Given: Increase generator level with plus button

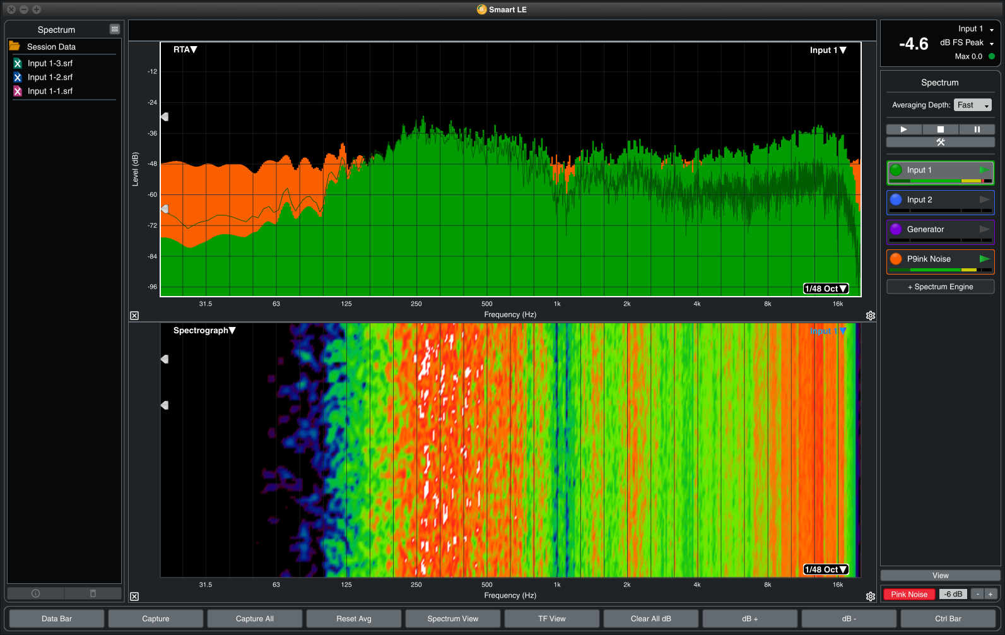Looking at the screenshot, I should [x=990, y=594].
